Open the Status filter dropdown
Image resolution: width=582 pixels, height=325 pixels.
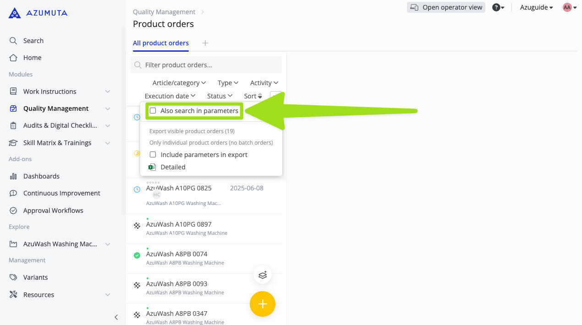220,96
